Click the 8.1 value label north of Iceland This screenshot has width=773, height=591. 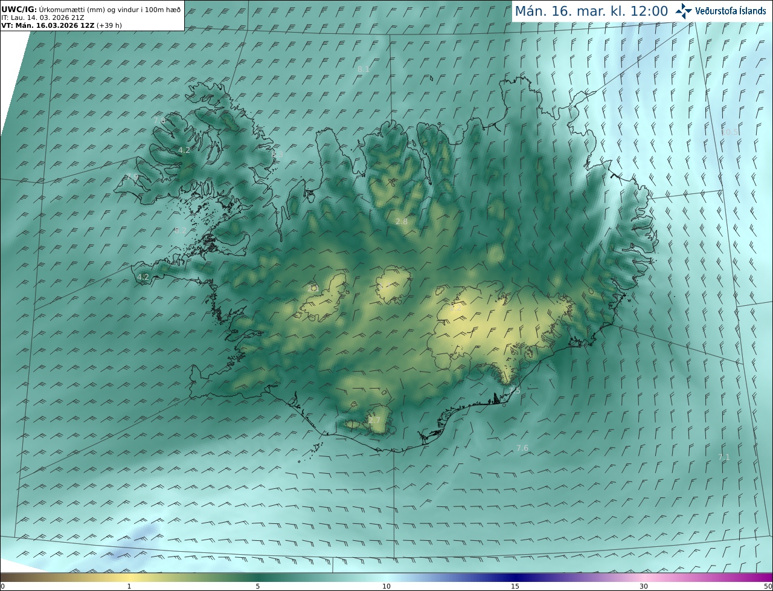(364, 69)
